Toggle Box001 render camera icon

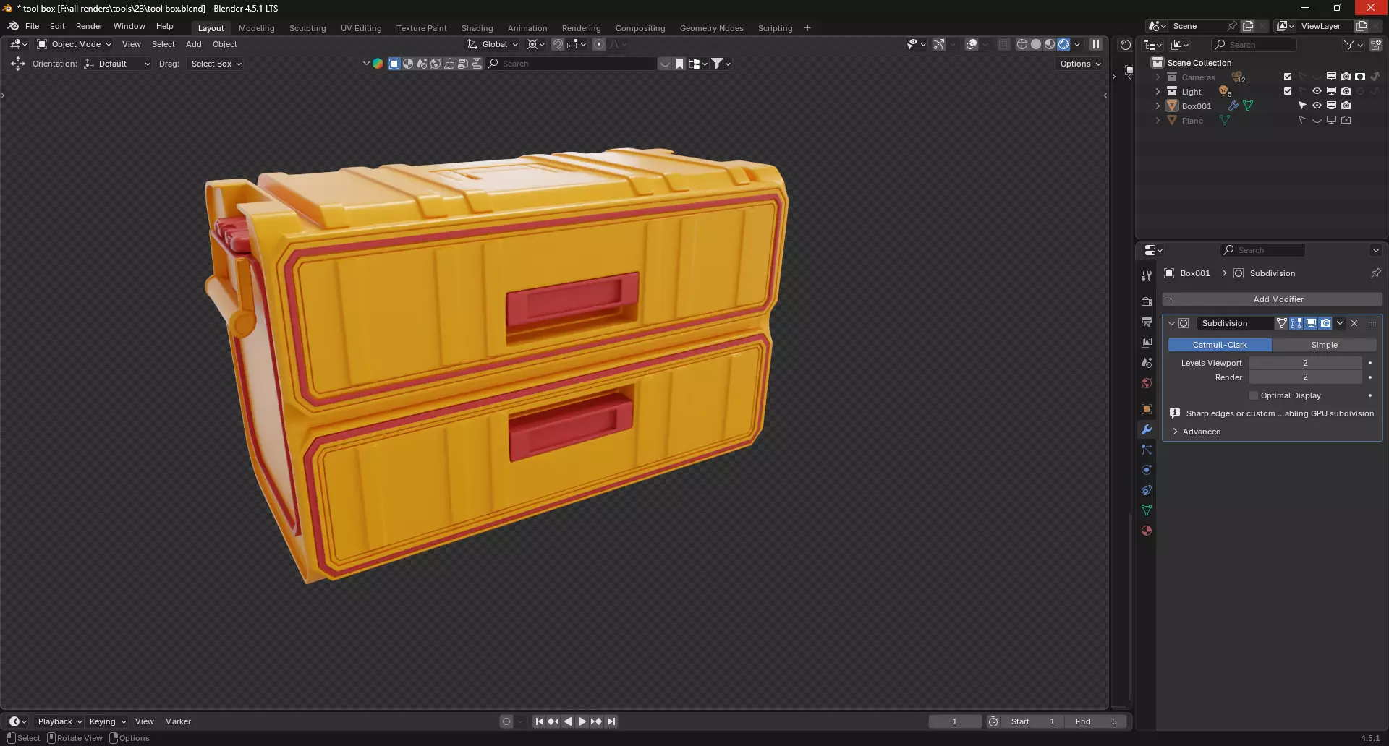click(x=1346, y=106)
